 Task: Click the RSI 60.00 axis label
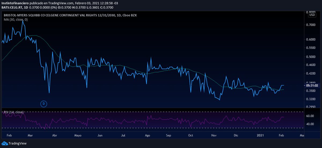(310, 116)
